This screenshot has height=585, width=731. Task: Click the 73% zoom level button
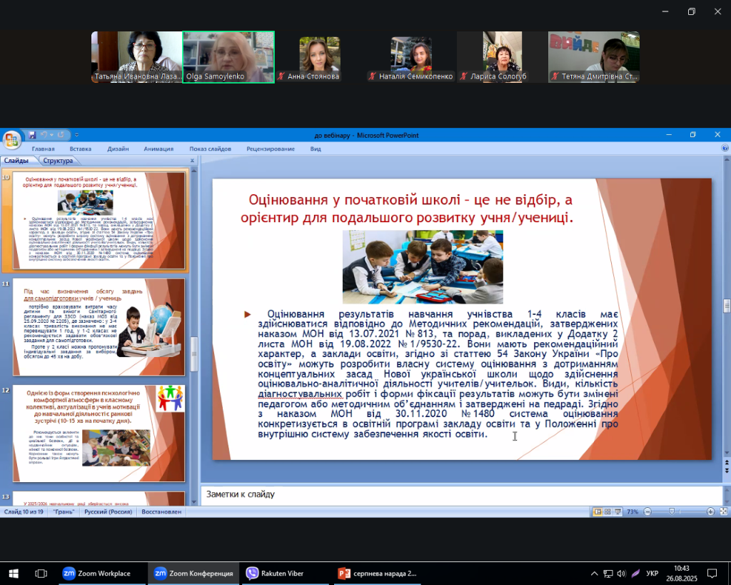pos(632,511)
